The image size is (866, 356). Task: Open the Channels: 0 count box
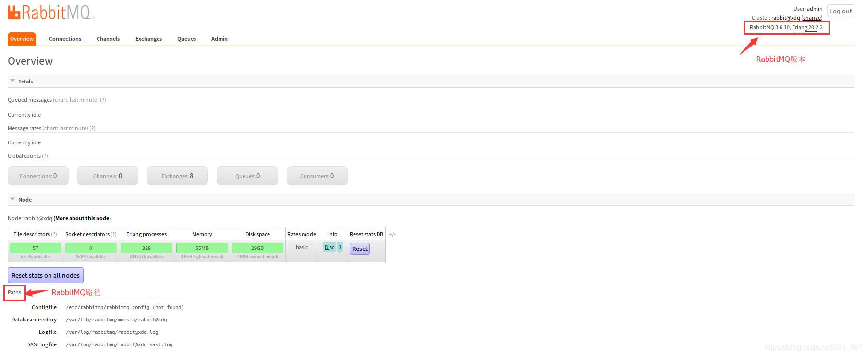[108, 176]
